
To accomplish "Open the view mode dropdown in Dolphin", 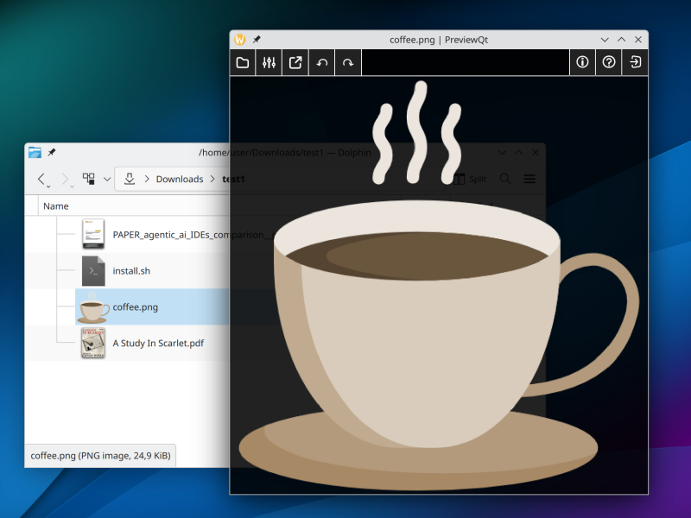I will coord(105,179).
